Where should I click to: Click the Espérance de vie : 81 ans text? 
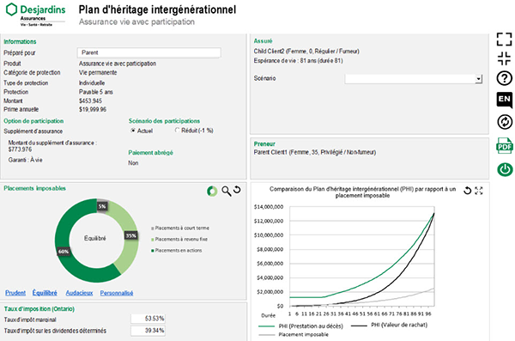pyautogui.click(x=298, y=61)
